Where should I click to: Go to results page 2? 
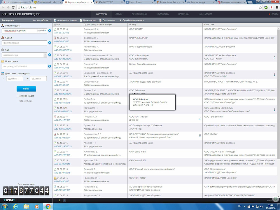[x=64, y=200]
